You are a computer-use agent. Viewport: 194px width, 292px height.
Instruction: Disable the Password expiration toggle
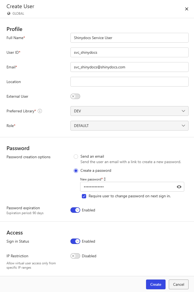tap(75, 210)
